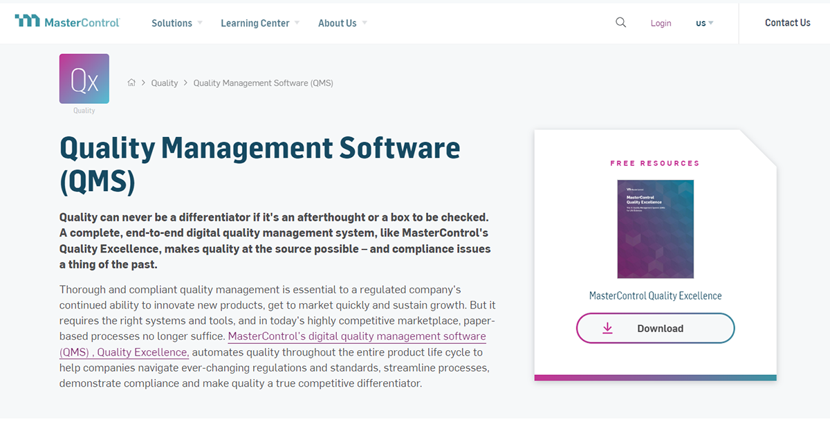
Task: Expand the US region selector
Action: (x=703, y=23)
